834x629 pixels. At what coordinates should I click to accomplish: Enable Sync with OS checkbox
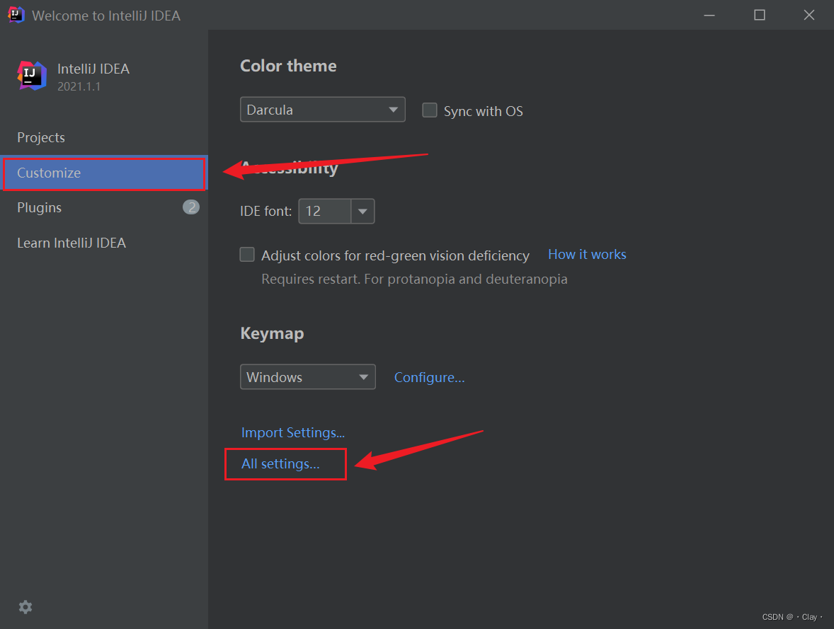[x=430, y=110]
